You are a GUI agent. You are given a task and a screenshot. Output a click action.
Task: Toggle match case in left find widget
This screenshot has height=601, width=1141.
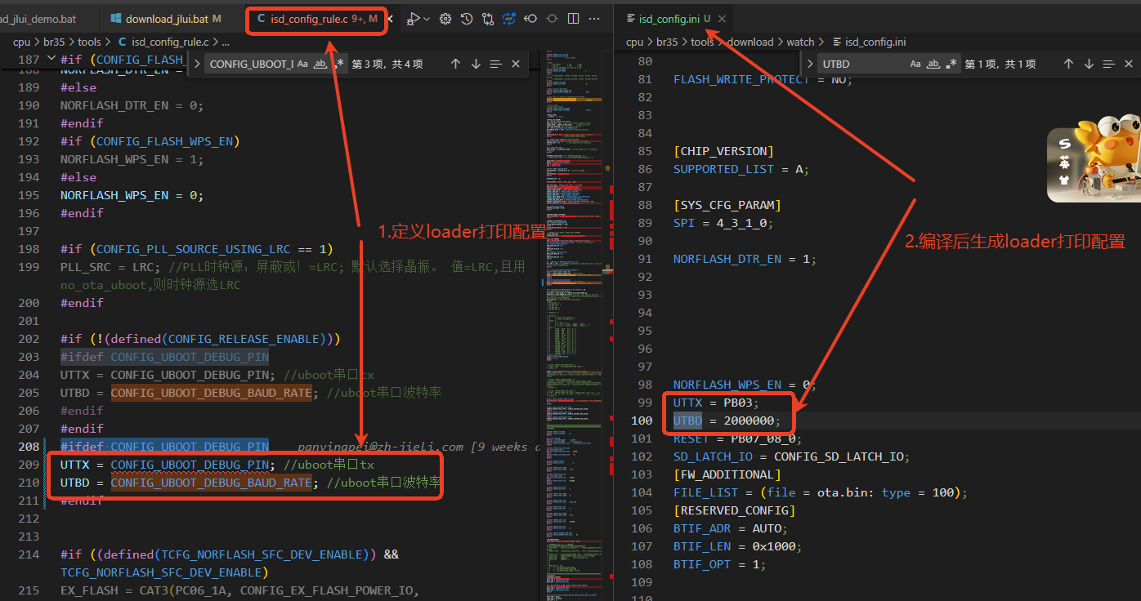coord(302,64)
